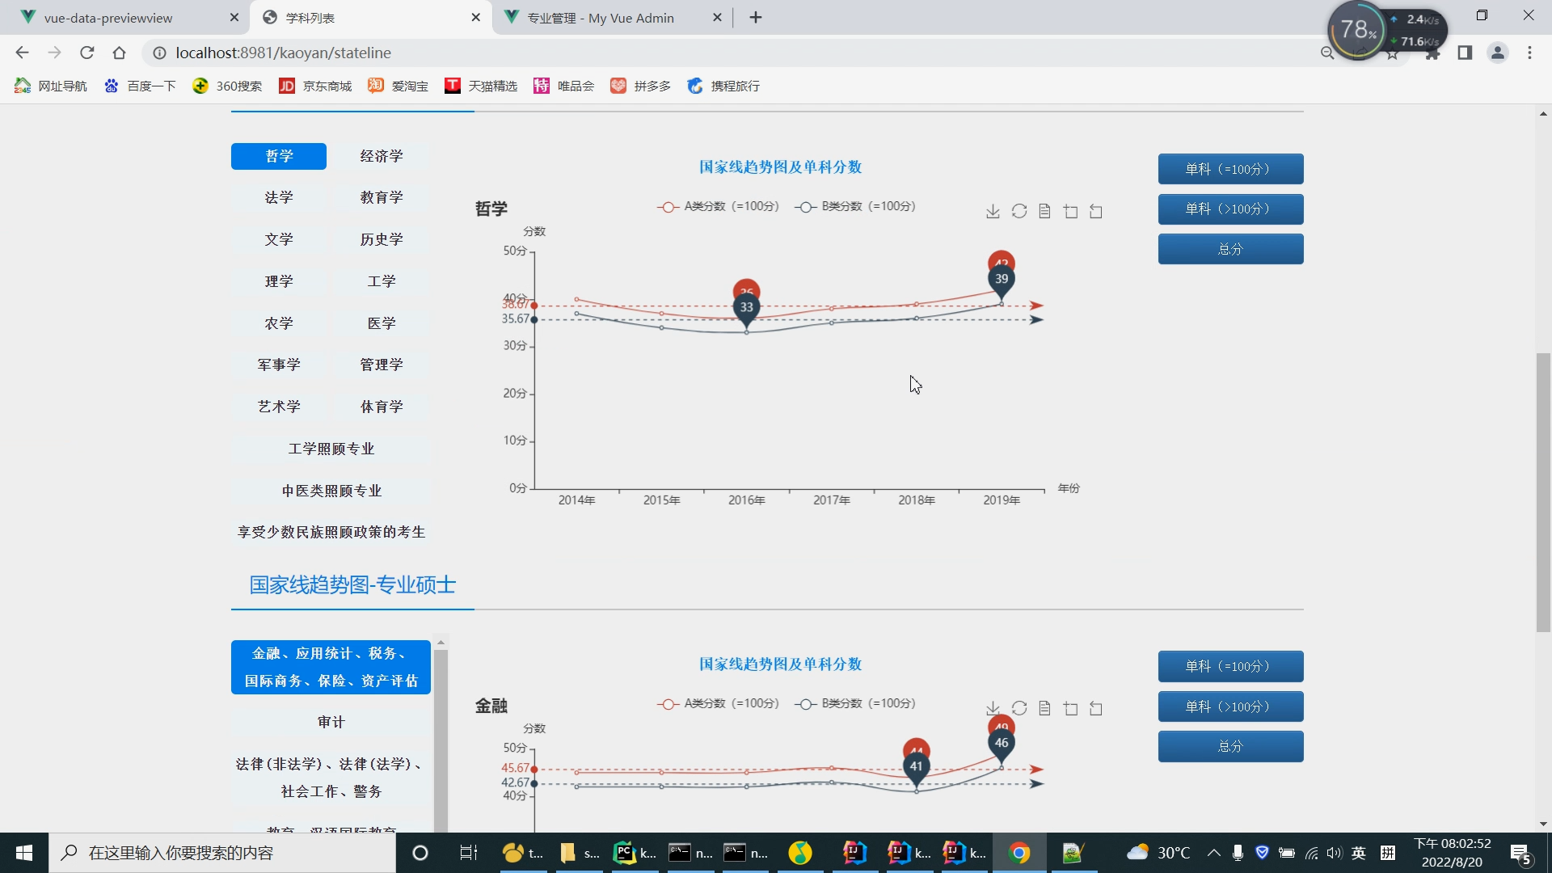
Task: Click restore icon on 哲学 chart
Action: click(1018, 211)
